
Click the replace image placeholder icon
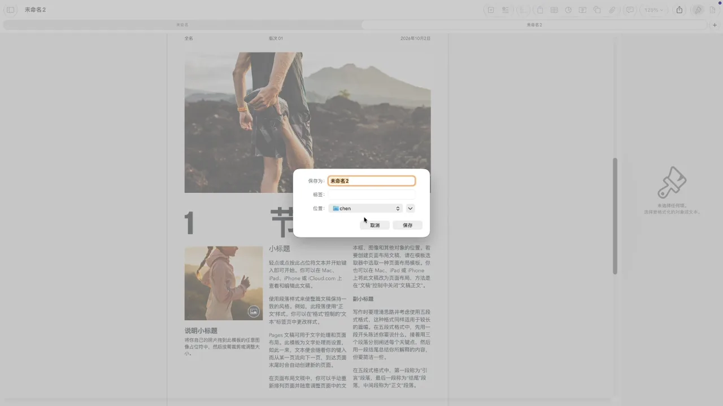pyautogui.click(x=254, y=311)
